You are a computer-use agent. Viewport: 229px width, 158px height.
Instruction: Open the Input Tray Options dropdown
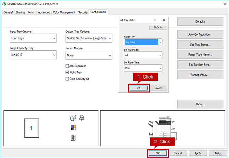click(33, 38)
